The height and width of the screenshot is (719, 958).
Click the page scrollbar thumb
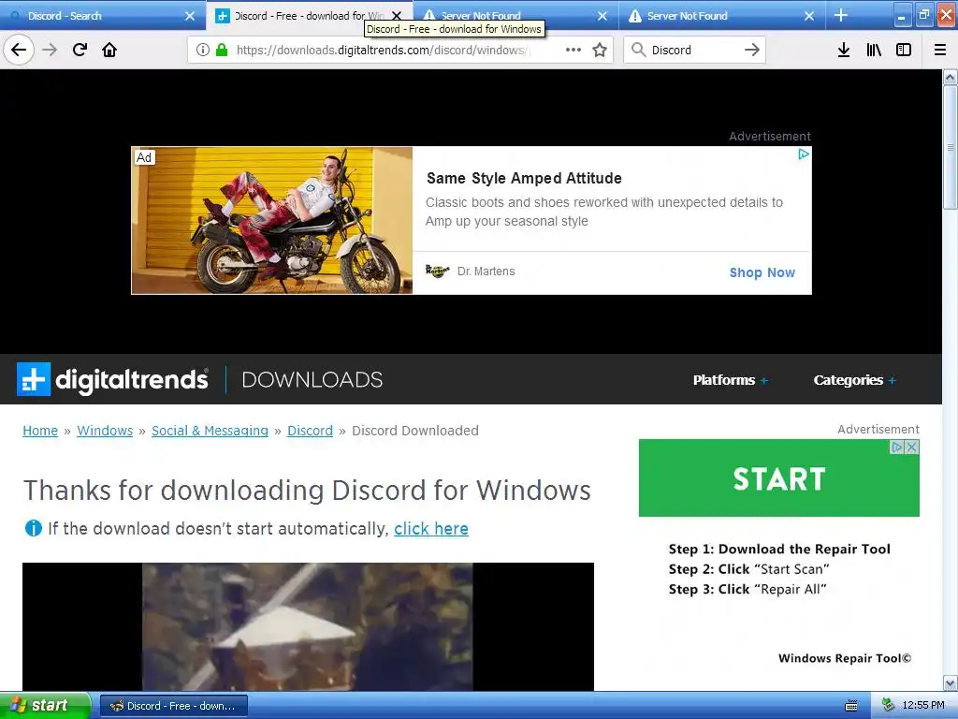click(950, 147)
